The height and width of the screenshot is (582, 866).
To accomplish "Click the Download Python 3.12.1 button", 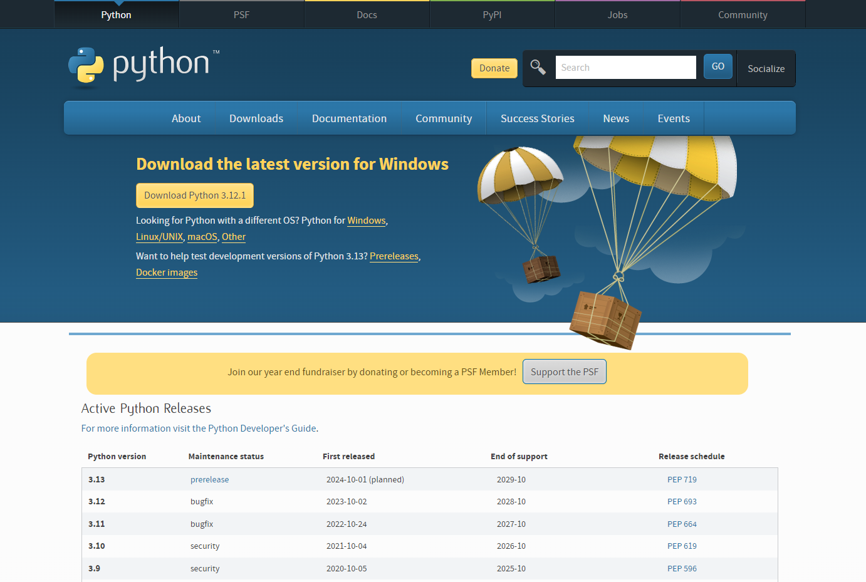I will point(195,195).
